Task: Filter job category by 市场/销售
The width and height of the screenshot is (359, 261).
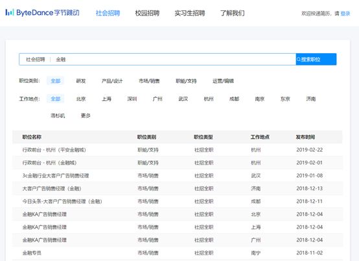Action: (149, 81)
